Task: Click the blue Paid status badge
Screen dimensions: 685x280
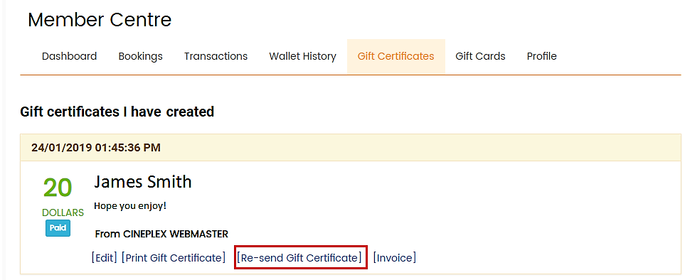Action: pos(58,228)
